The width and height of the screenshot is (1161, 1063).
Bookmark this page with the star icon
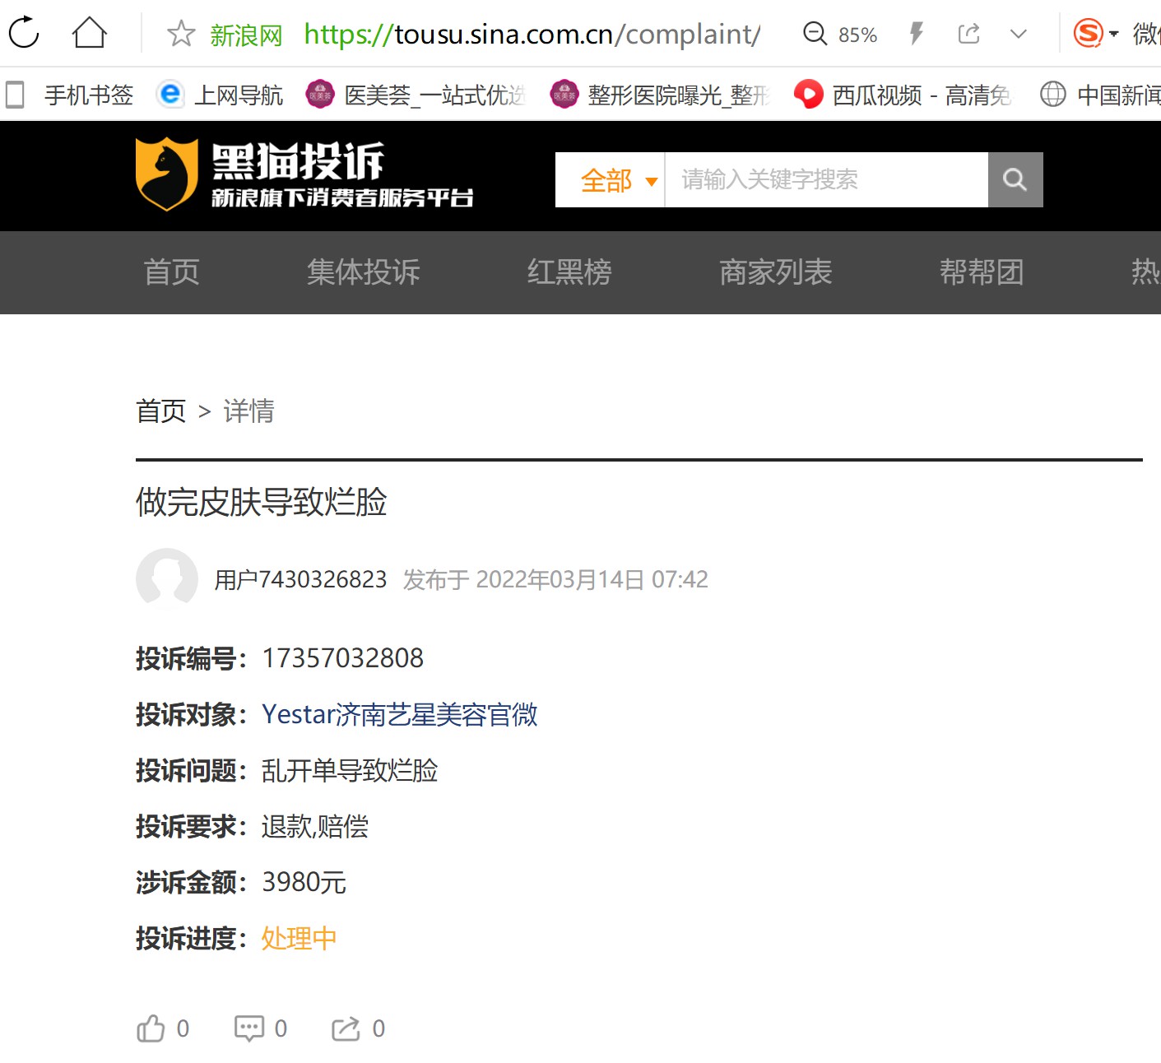[180, 34]
